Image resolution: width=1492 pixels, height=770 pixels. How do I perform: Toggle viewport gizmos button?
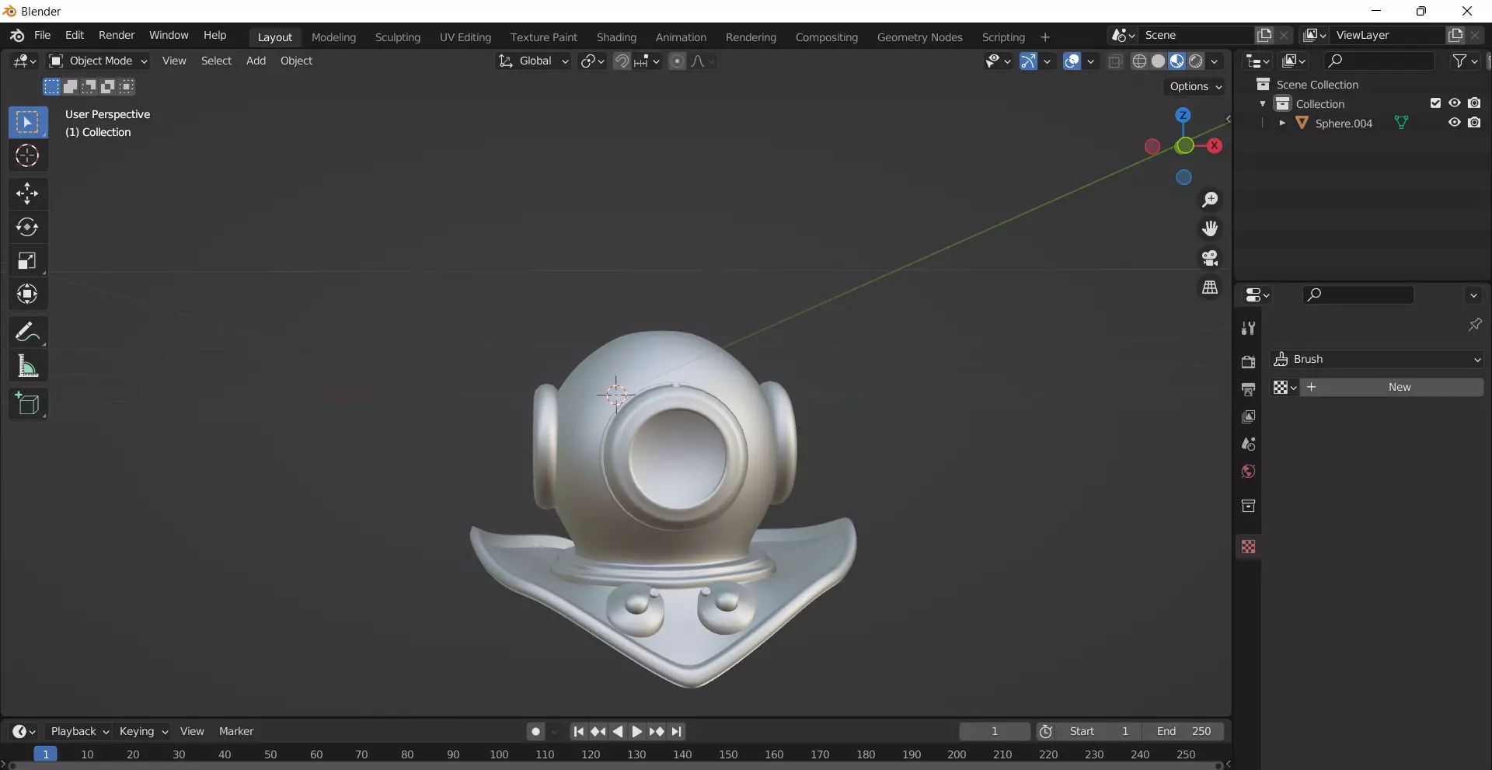click(1028, 61)
